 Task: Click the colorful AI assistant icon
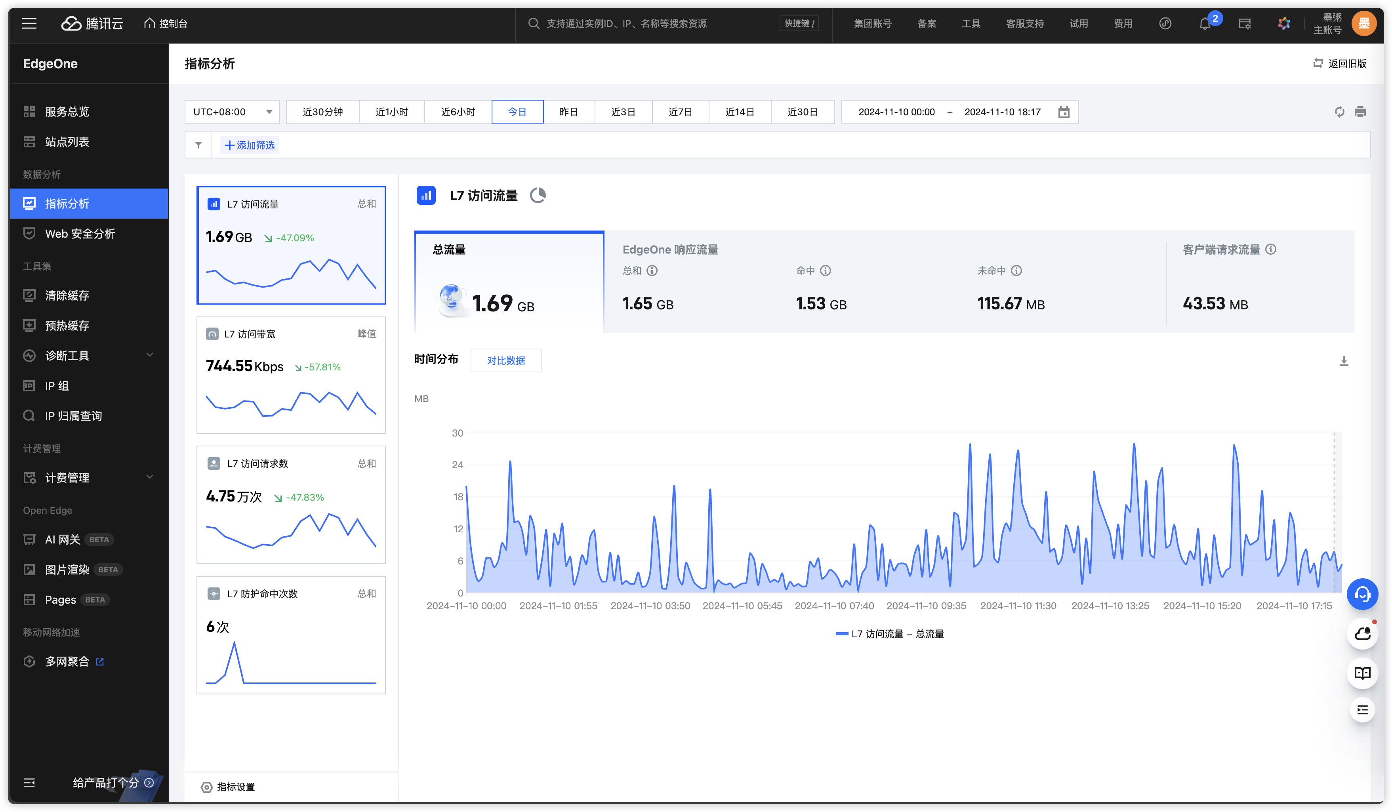tap(1284, 23)
